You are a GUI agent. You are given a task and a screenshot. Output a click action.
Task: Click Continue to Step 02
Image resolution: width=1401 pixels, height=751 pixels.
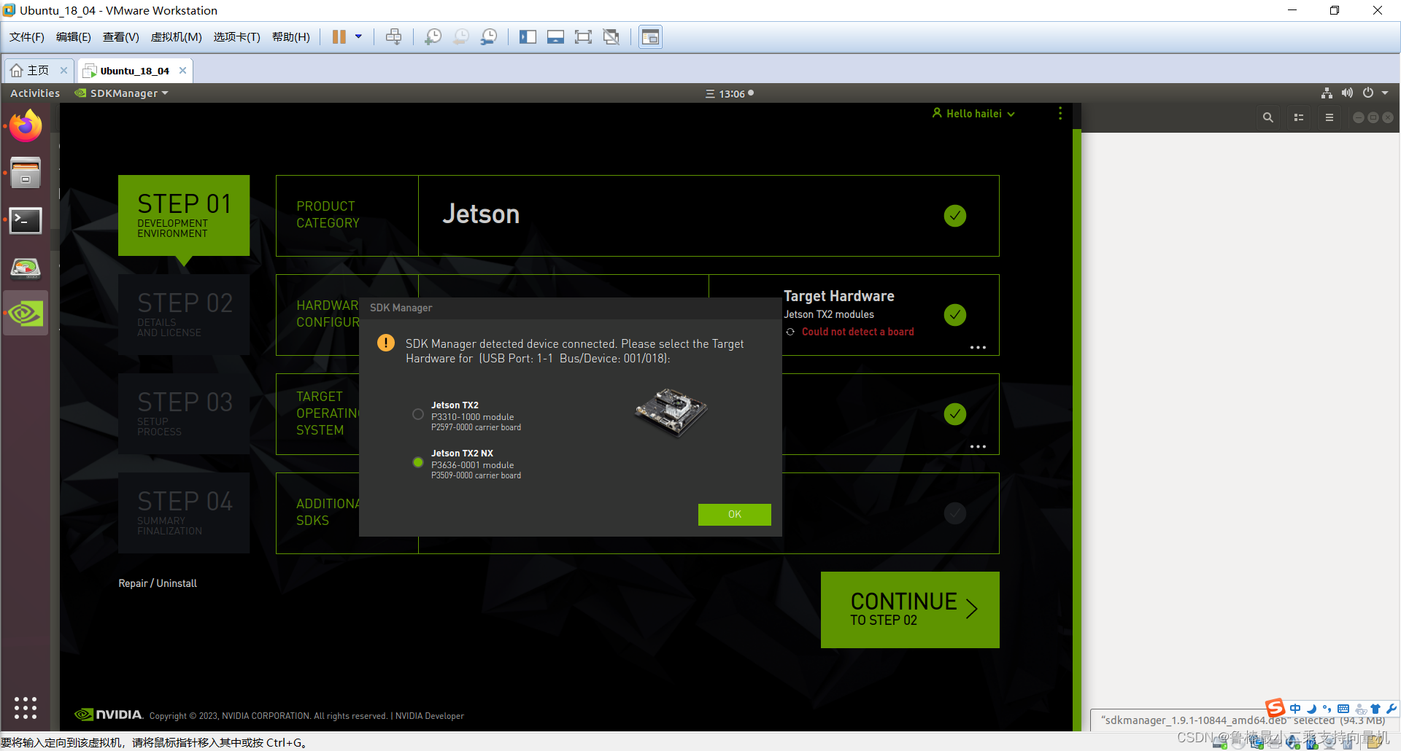(910, 610)
